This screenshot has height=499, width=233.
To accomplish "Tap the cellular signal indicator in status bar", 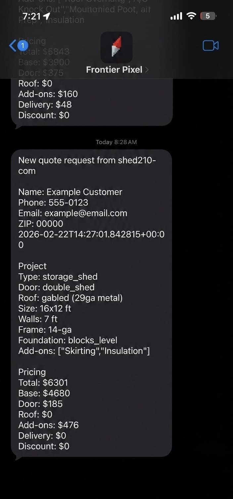I will click(176, 16).
